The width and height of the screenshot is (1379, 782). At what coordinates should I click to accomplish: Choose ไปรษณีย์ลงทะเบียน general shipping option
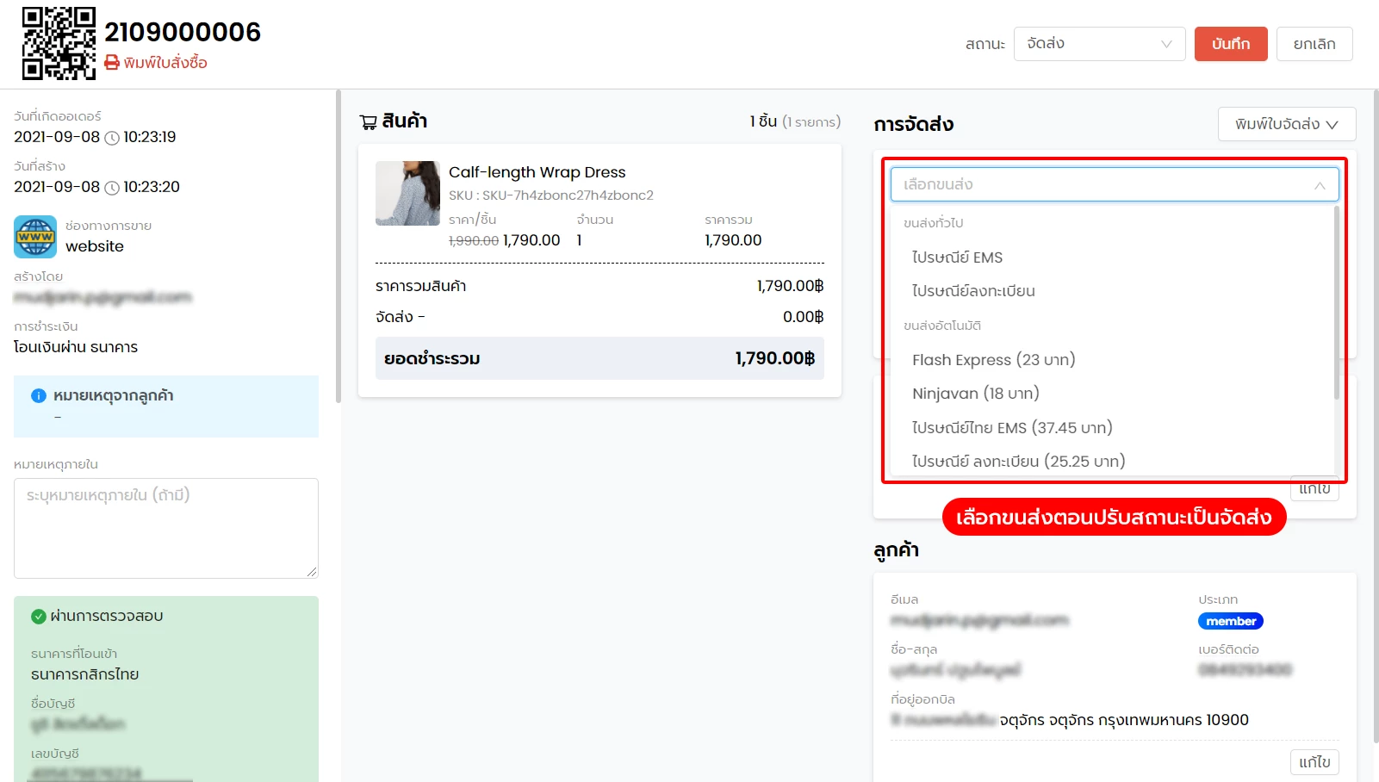tap(973, 291)
